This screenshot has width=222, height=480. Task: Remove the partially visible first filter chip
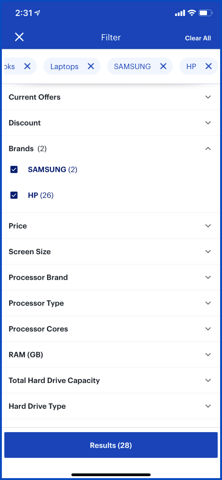click(28, 66)
